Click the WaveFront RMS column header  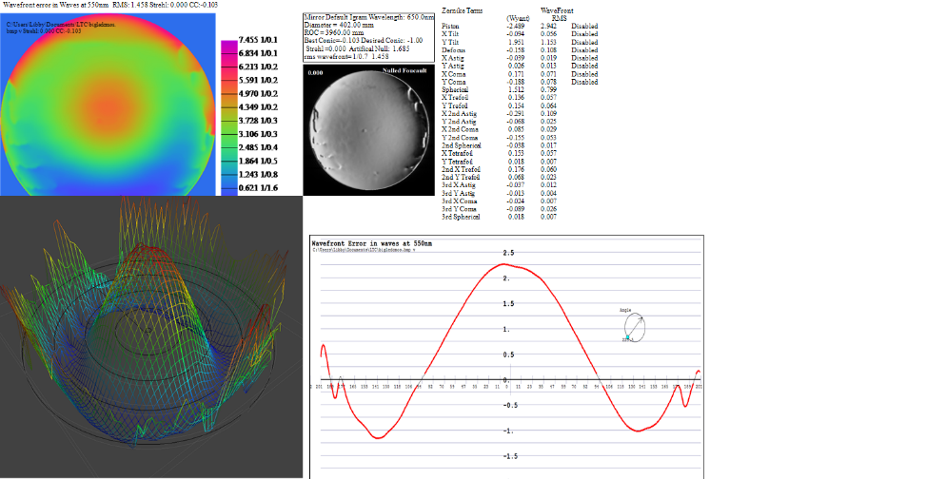tap(555, 13)
